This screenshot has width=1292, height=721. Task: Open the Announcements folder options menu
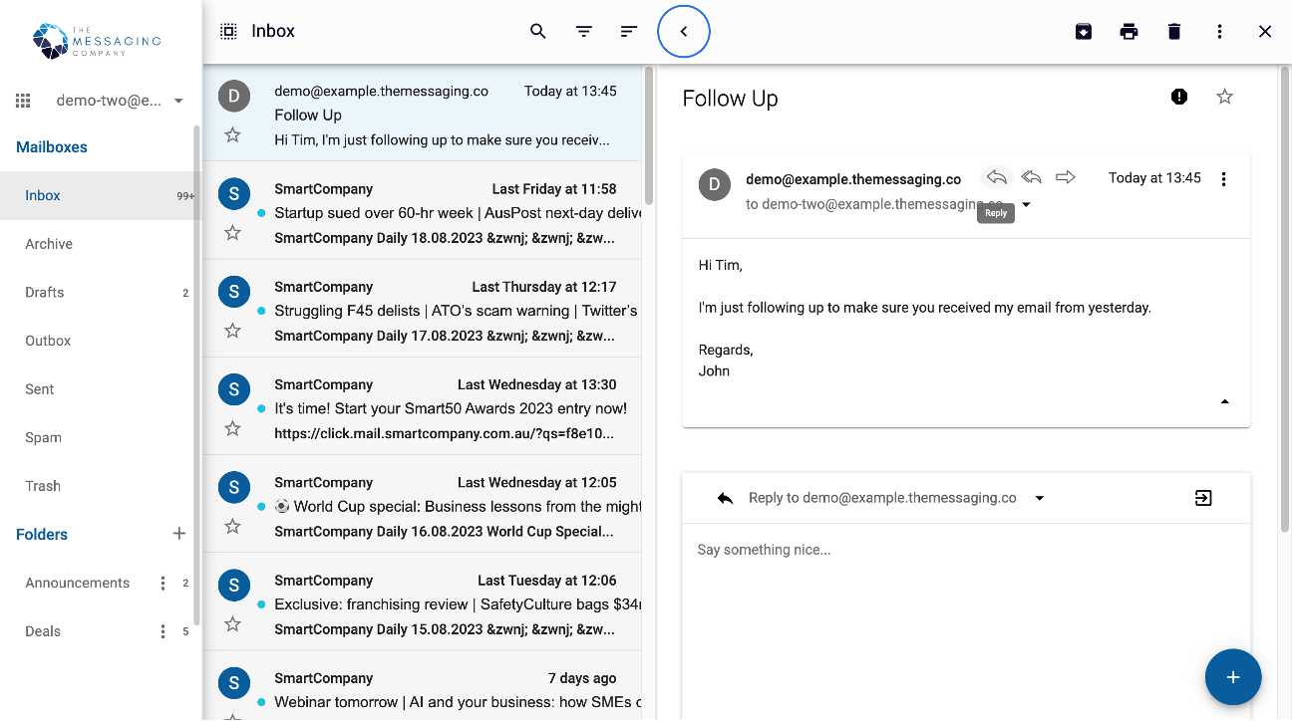(x=162, y=583)
